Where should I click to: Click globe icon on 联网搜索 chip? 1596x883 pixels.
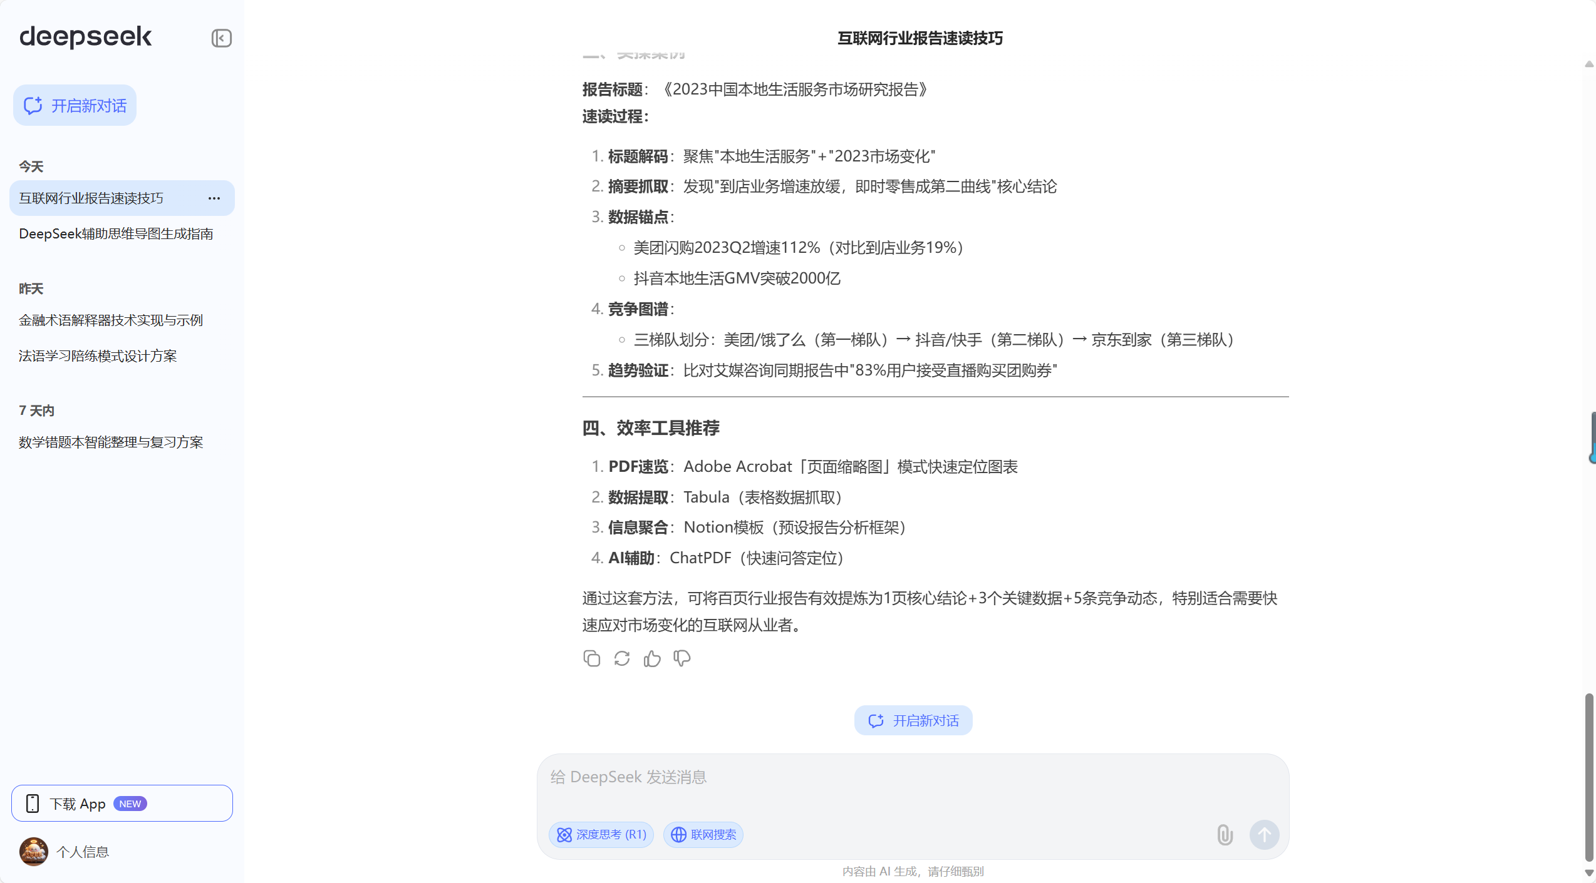678,835
